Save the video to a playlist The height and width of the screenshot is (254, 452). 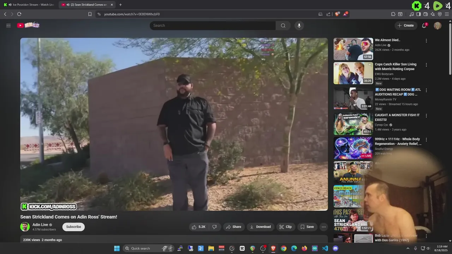pos(307,227)
